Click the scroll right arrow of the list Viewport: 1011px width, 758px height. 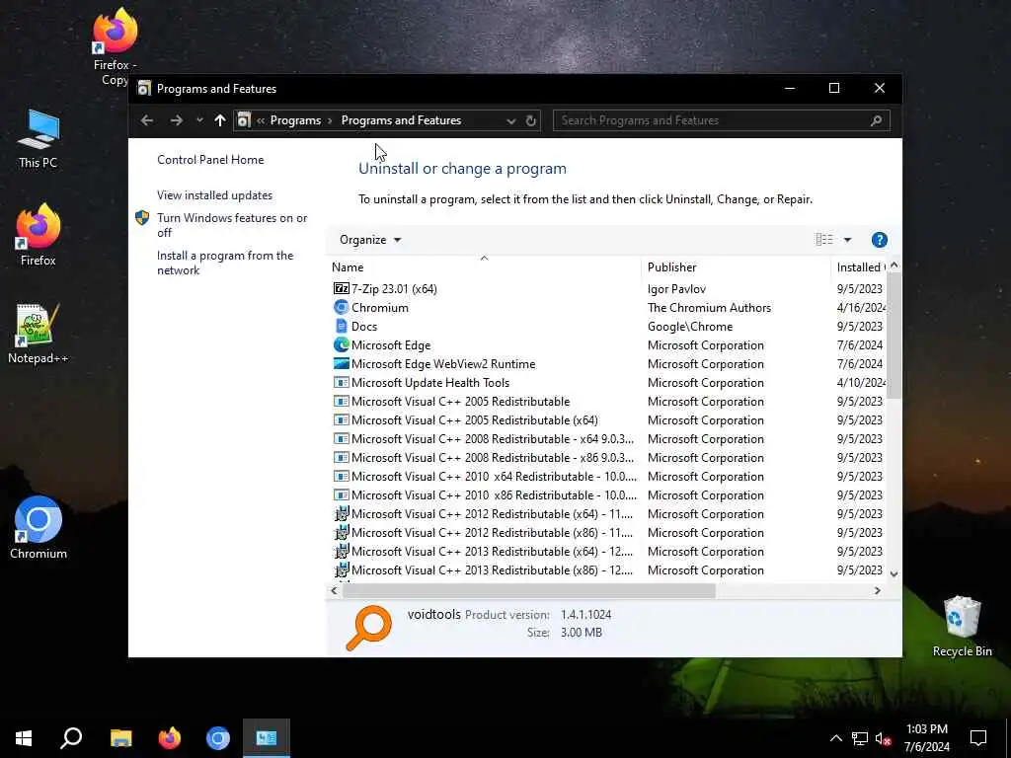(877, 590)
